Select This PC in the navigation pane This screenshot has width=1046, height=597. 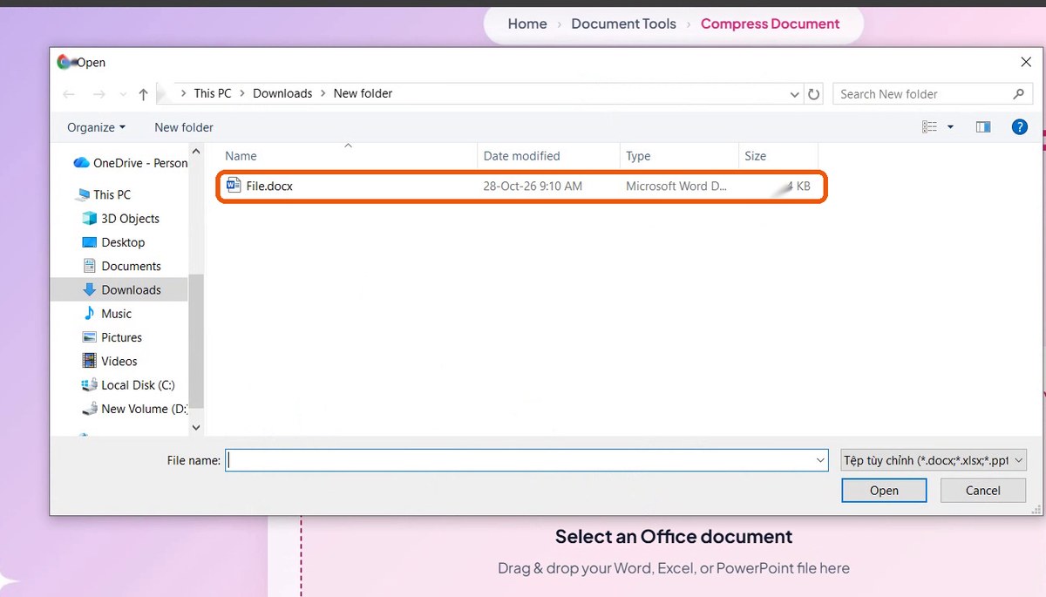click(104, 194)
